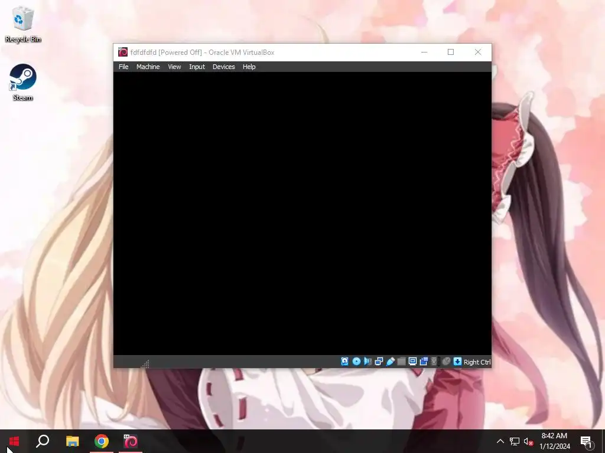
Task: Maximize the VirtualBox VM window
Action: (451, 52)
